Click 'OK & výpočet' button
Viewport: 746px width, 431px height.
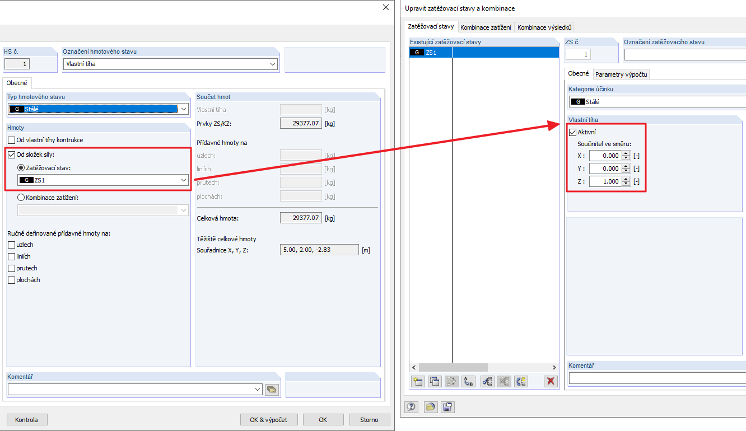[x=268, y=419]
